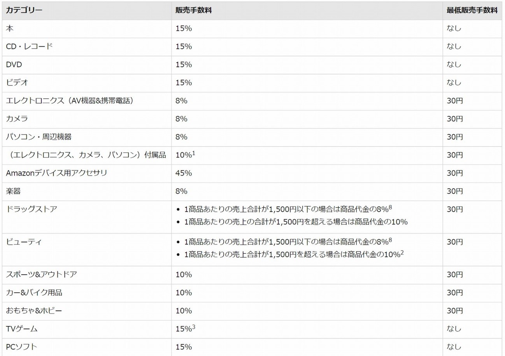The image size is (505, 356).
Task: Click the 販売手数料 column header
Action: coord(193,11)
